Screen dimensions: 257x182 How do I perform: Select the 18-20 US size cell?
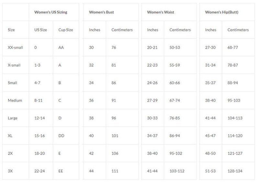[x=39, y=153]
